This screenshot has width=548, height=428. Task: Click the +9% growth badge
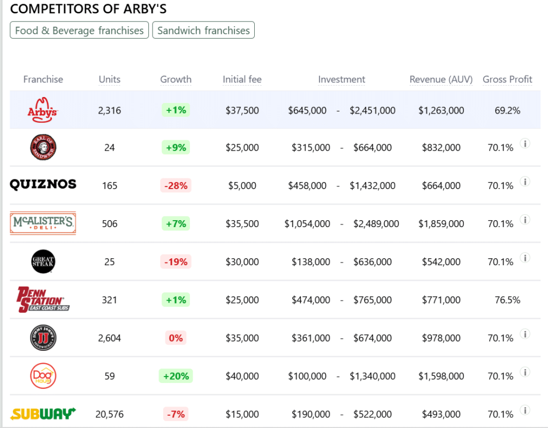(x=176, y=148)
